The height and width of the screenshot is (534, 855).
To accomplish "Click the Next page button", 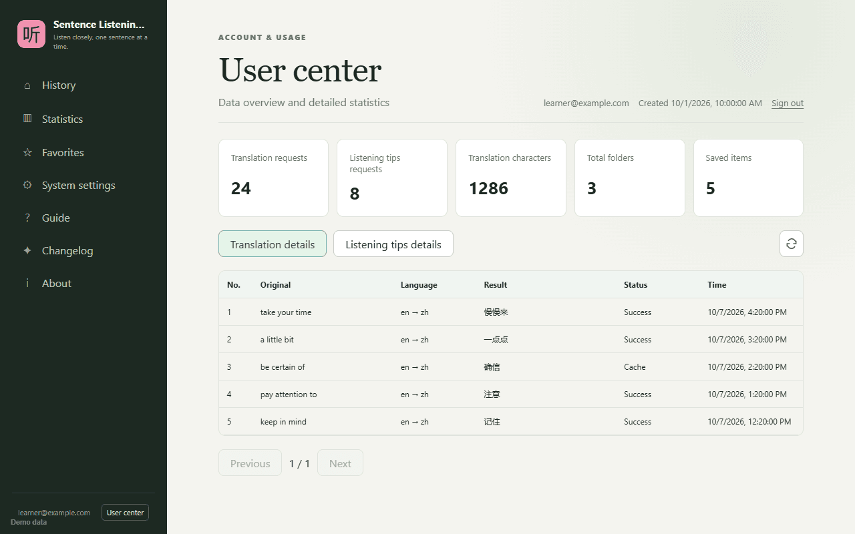I will pos(340,463).
